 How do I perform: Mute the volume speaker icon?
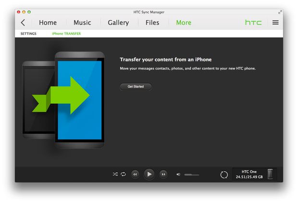(178, 174)
